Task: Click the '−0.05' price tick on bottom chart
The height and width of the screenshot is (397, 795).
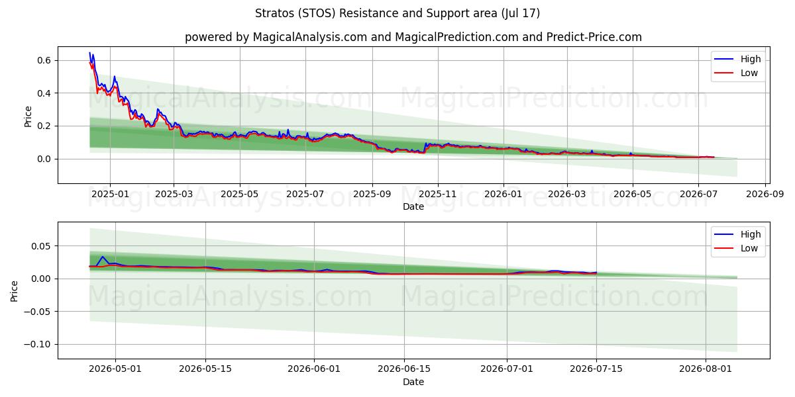Action: click(38, 312)
